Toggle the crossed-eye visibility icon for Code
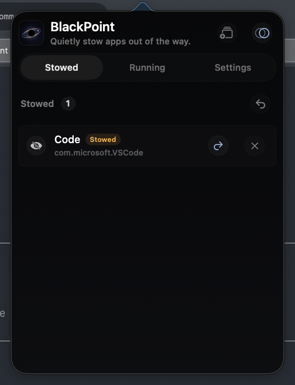 pos(36,146)
